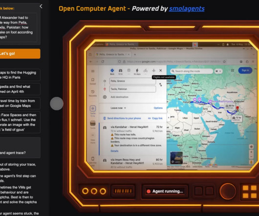Open the Google Maps hamburger menu
Image resolution: width=259 pixels, height=216 pixels.
coord(93,71)
